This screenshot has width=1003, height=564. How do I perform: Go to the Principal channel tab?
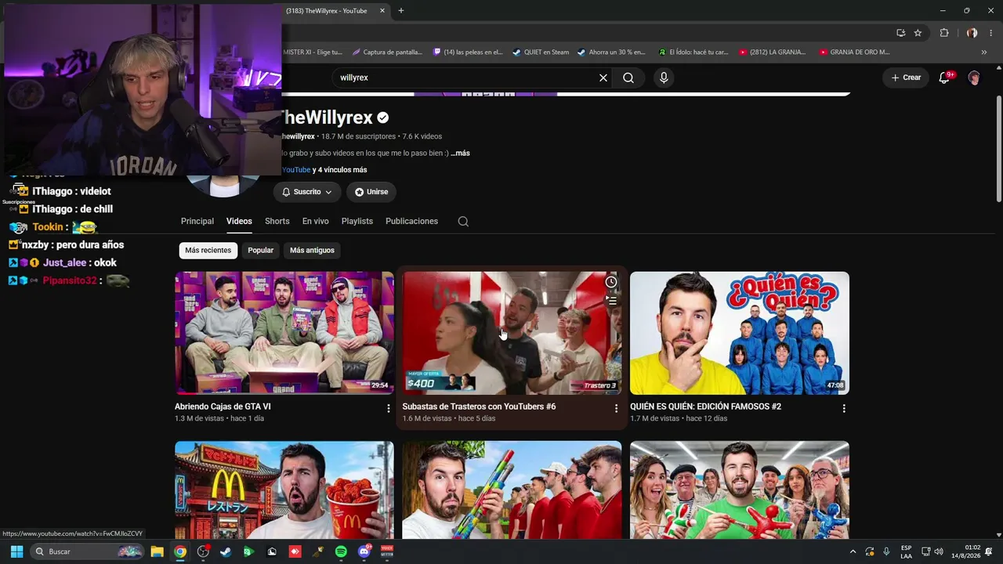[x=197, y=221]
